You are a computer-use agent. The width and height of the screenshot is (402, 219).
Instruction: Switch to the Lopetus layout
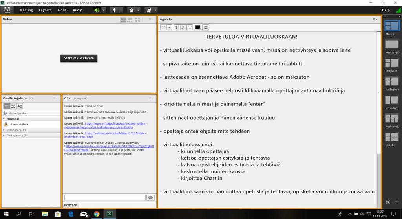(392, 137)
